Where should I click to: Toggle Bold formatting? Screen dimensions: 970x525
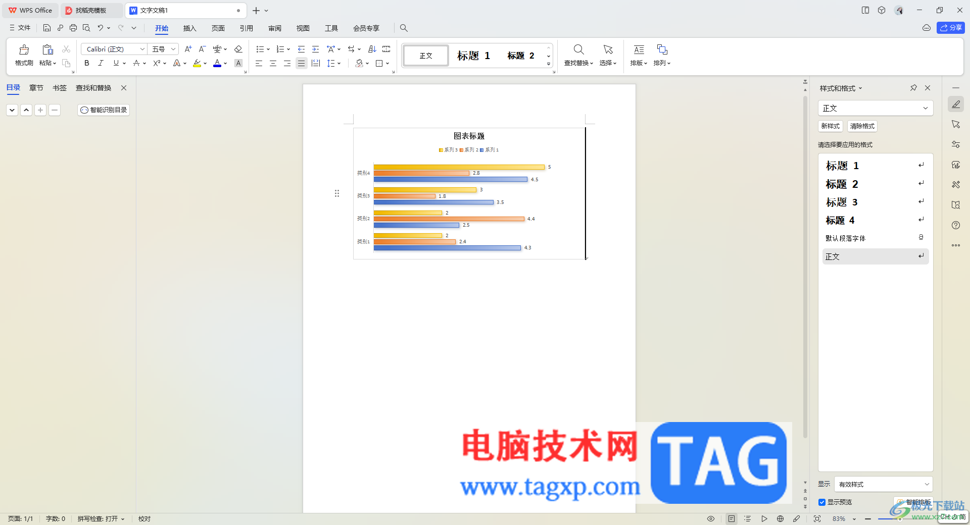tap(87, 63)
